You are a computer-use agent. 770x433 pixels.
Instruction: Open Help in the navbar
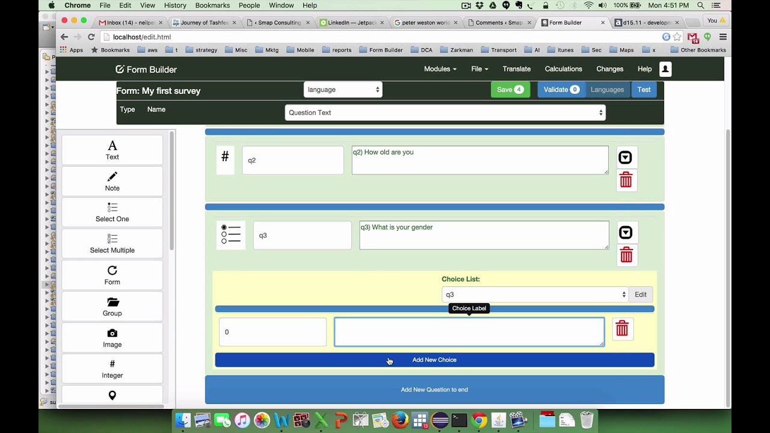tap(644, 69)
